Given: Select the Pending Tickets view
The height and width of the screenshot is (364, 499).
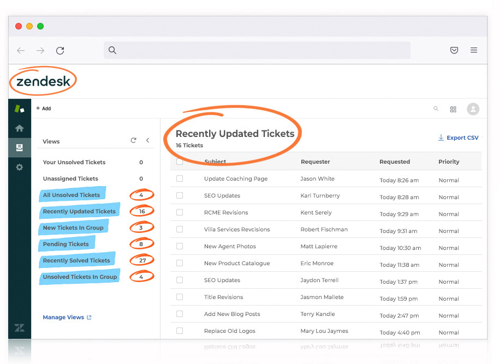Looking at the screenshot, I should [x=66, y=244].
